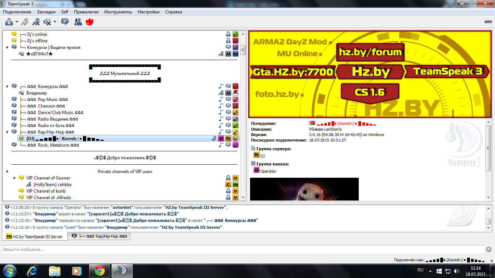495x278 pixels.
Task: Switch to HZ.by TeamSpeak III Server chat tab
Action: (35, 236)
